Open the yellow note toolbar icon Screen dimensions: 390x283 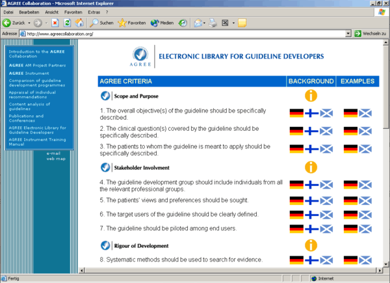pyautogui.click(x=242, y=23)
